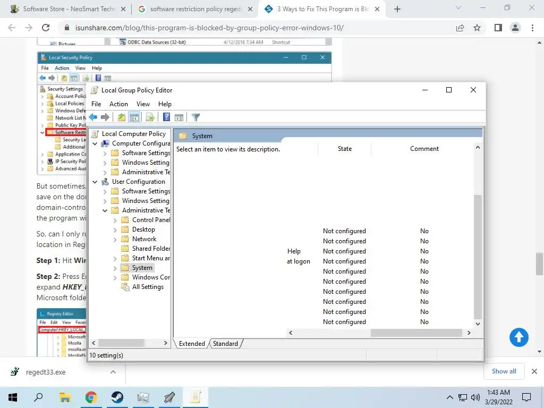Click the '10 setting(s)' status bar text
The image size is (544, 408).
106,355
